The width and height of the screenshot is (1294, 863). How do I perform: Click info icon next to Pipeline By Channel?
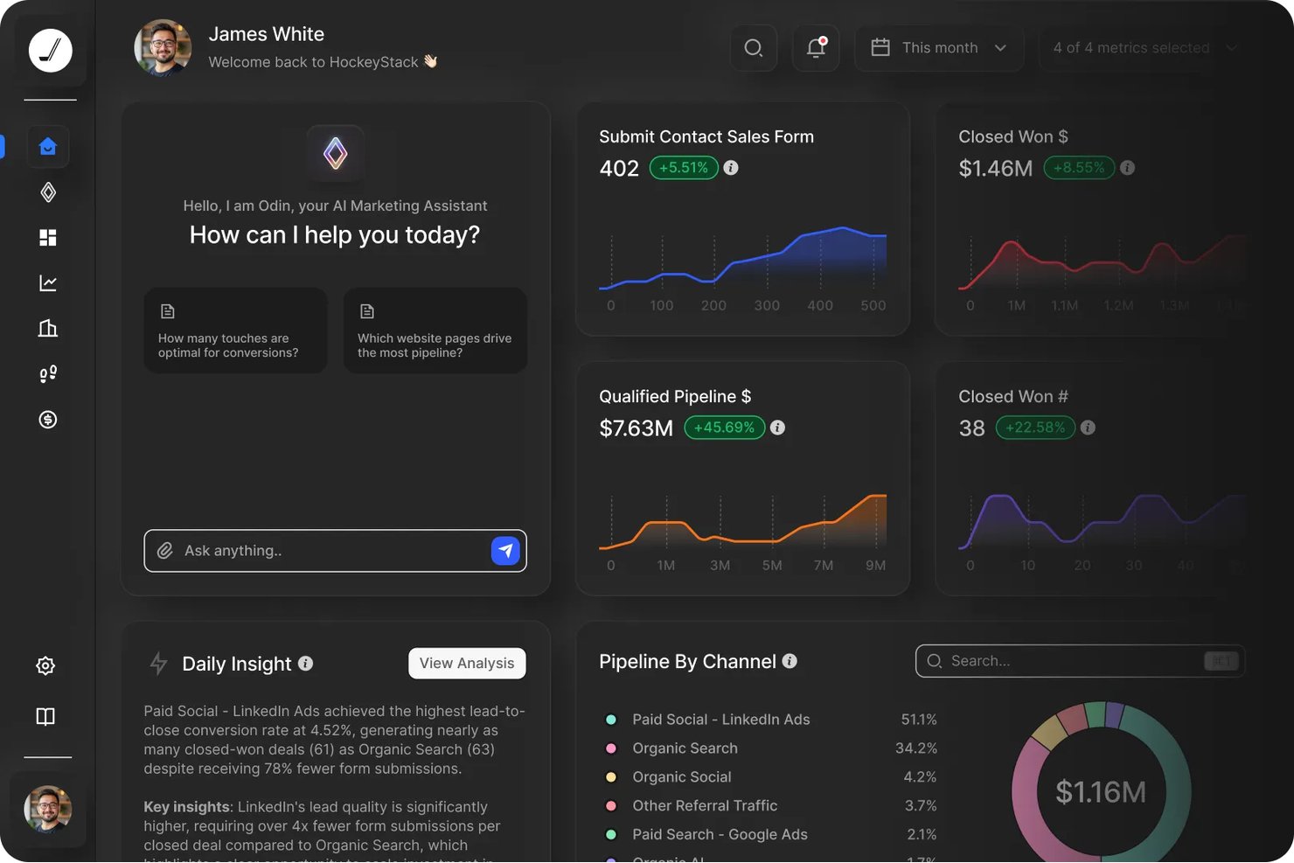tap(790, 661)
